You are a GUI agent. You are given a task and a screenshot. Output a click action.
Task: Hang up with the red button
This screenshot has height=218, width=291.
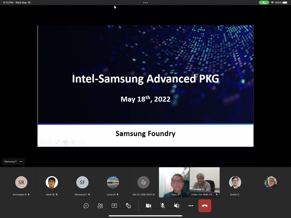tap(205, 206)
